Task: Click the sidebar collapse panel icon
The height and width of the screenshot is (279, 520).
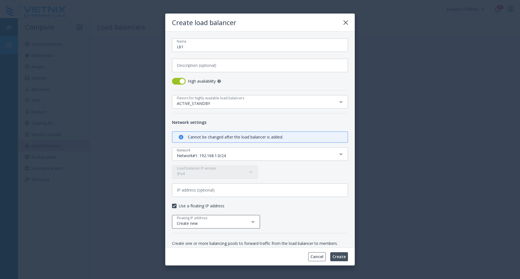Action: pos(80,27)
